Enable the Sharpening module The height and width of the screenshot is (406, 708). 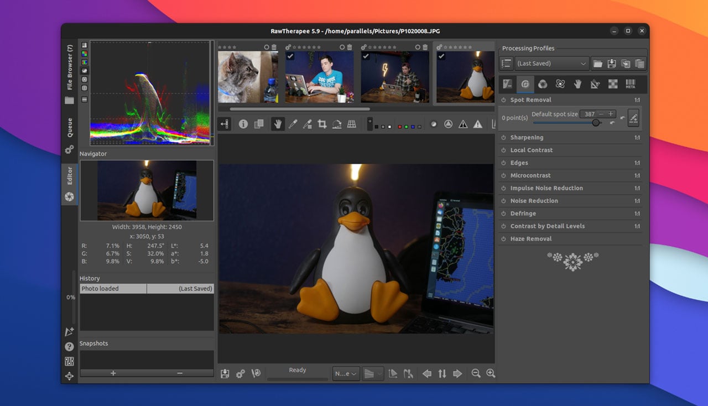(x=503, y=138)
